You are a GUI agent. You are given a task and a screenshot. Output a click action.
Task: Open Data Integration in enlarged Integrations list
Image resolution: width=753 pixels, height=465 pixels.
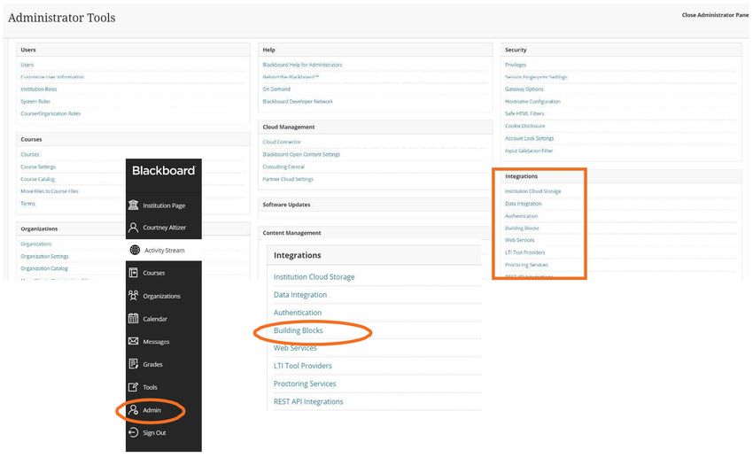click(300, 294)
